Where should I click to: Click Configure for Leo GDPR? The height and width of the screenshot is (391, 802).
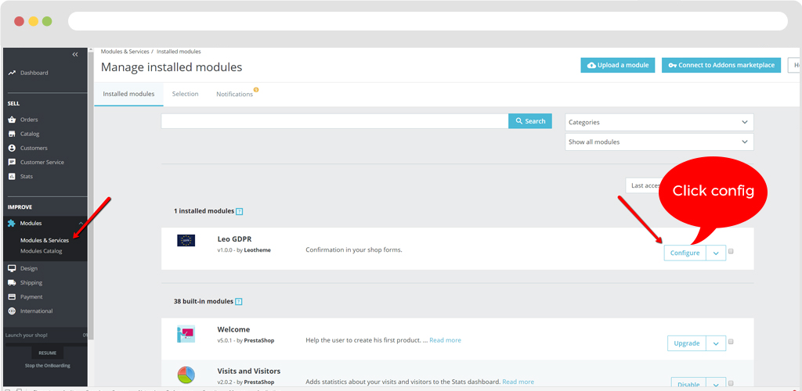click(x=685, y=253)
